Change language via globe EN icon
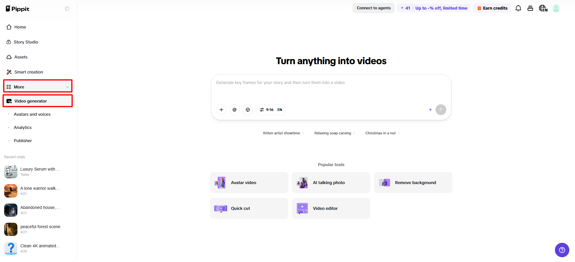 coord(543,8)
